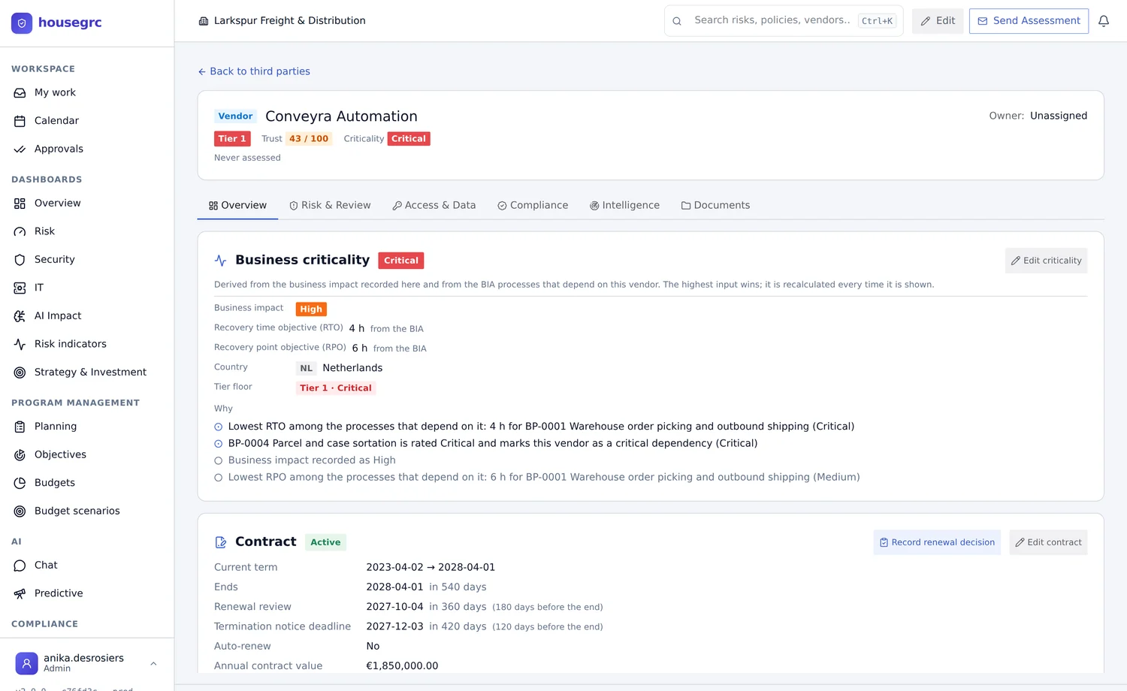The image size is (1127, 691).
Task: Click the Calendar sidebar icon
Action: [x=20, y=121]
